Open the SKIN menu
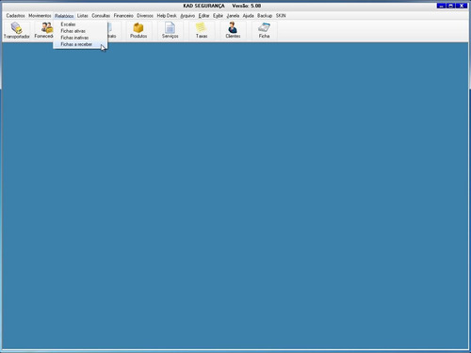Image resolution: width=471 pixels, height=353 pixels. point(281,15)
